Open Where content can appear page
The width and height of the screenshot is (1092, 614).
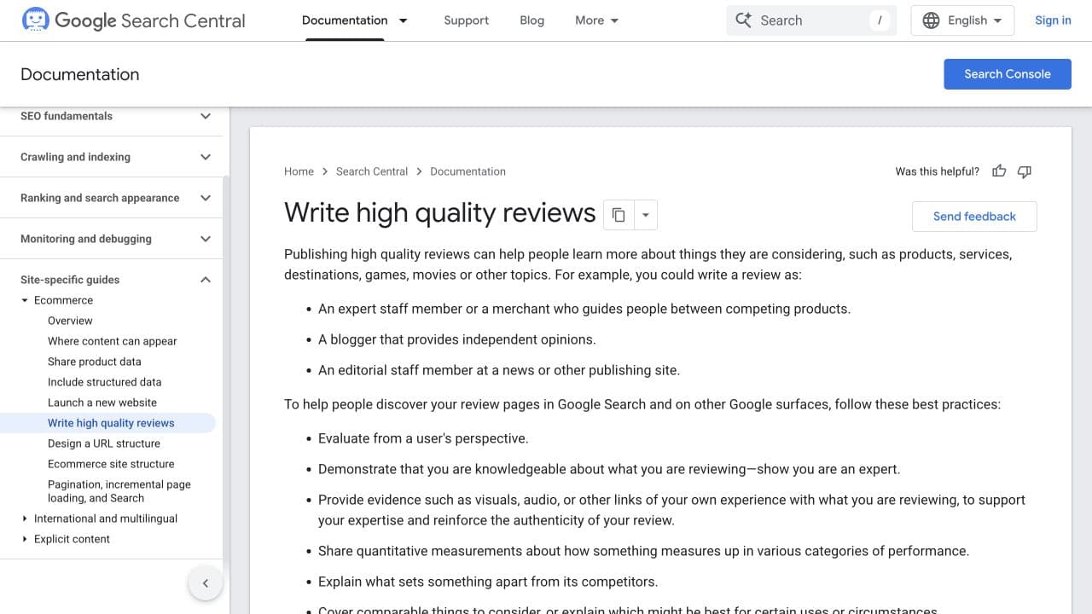113,341
